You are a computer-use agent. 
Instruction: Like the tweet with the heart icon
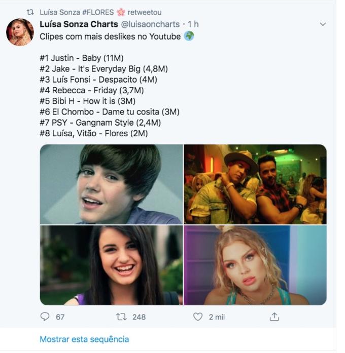[x=198, y=317]
